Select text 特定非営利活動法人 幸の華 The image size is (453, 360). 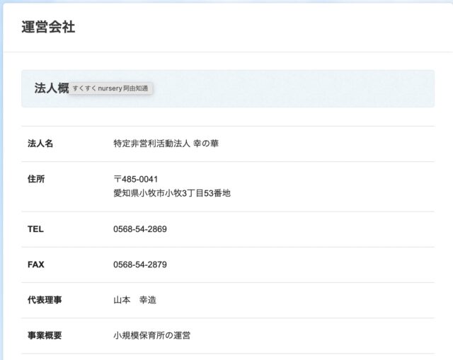[166, 144]
